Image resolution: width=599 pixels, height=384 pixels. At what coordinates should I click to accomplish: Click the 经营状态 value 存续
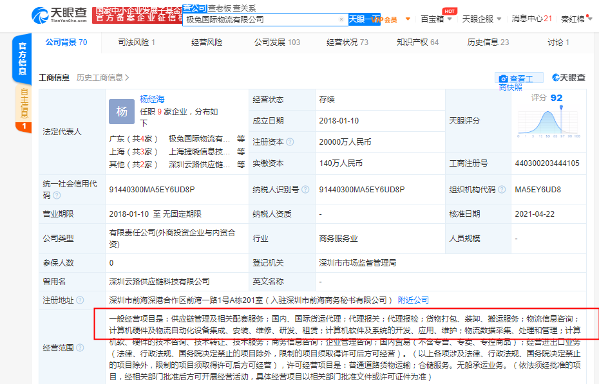327,100
